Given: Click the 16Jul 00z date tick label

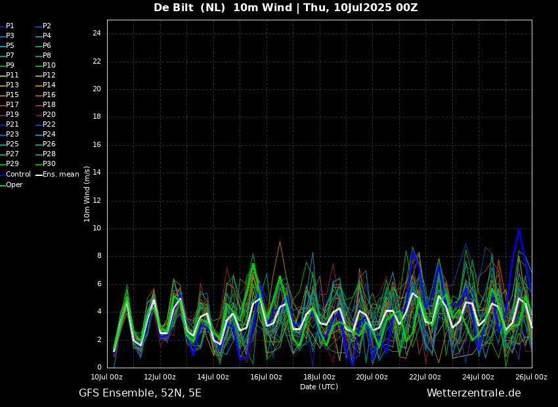Looking at the screenshot, I should pyautogui.click(x=266, y=377).
